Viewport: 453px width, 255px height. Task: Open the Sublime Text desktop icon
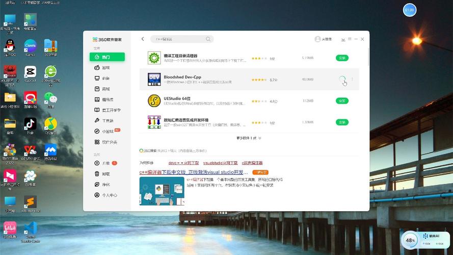pyautogui.click(x=31, y=204)
